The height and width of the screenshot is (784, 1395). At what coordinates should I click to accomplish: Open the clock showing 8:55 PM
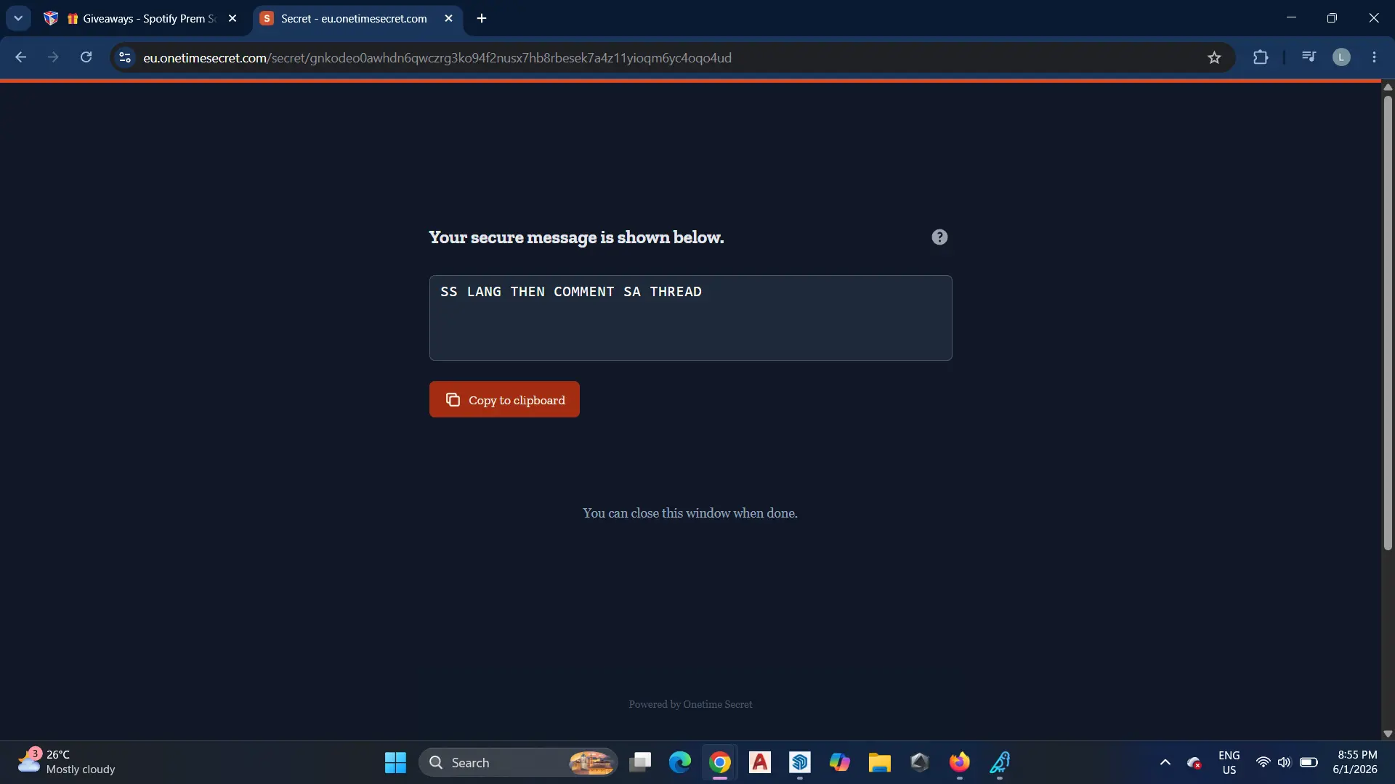(x=1355, y=762)
